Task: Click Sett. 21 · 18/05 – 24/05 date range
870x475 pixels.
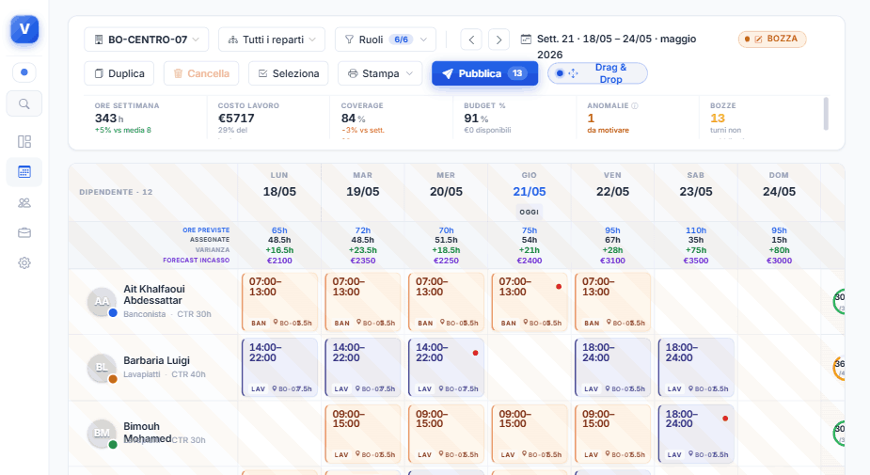Action: (x=616, y=47)
